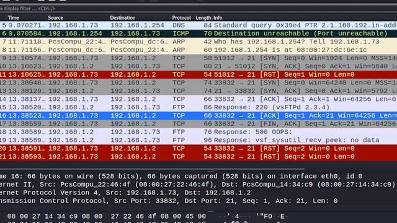The width and height of the screenshot is (397, 223).
Task: Select the ICMP Destination unreachable packet row
Action: click(198, 33)
